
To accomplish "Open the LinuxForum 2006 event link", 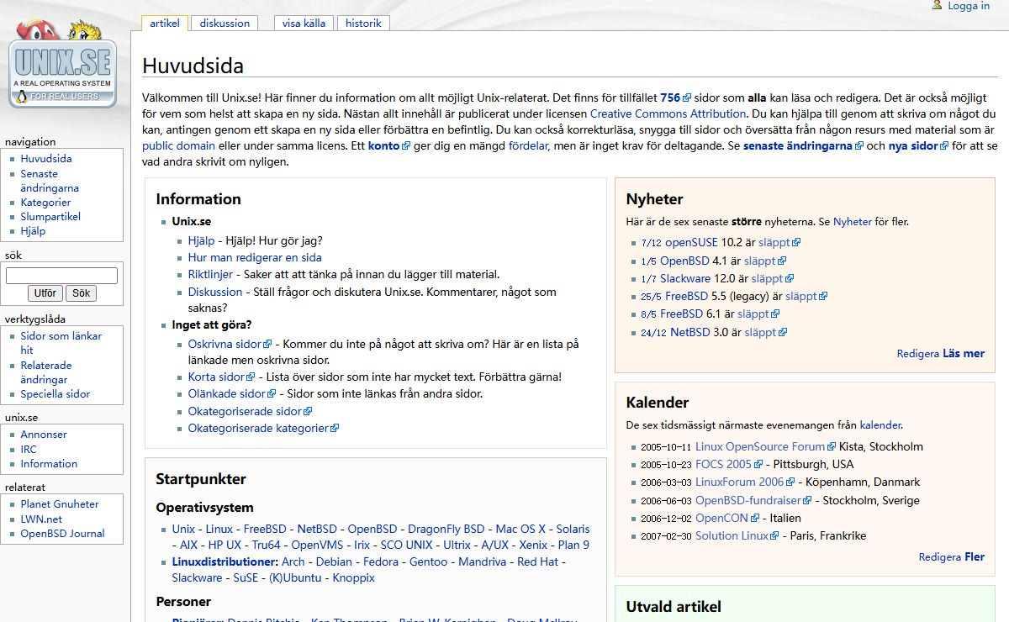I will point(745,482).
